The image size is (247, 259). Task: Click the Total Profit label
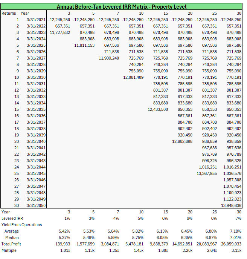point(11,244)
